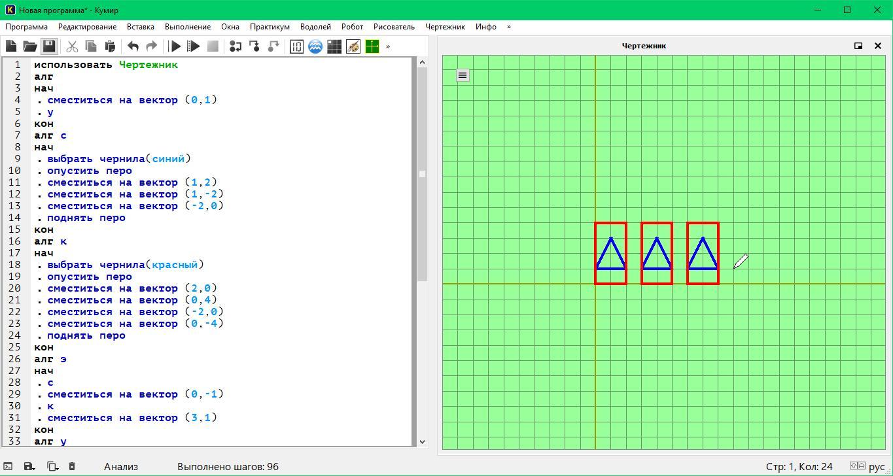The height and width of the screenshot is (476, 893).
Task: Click the Cut scissors icon
Action: pos(72,46)
